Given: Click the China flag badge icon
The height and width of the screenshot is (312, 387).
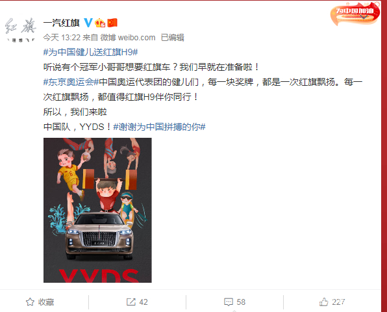Looking at the screenshot, I should tap(112, 23).
